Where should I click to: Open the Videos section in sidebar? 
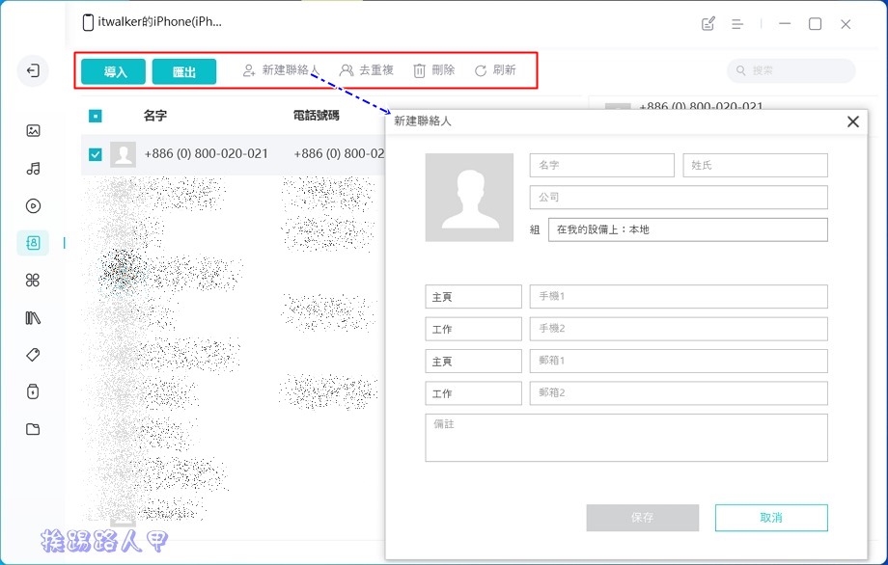[33, 205]
